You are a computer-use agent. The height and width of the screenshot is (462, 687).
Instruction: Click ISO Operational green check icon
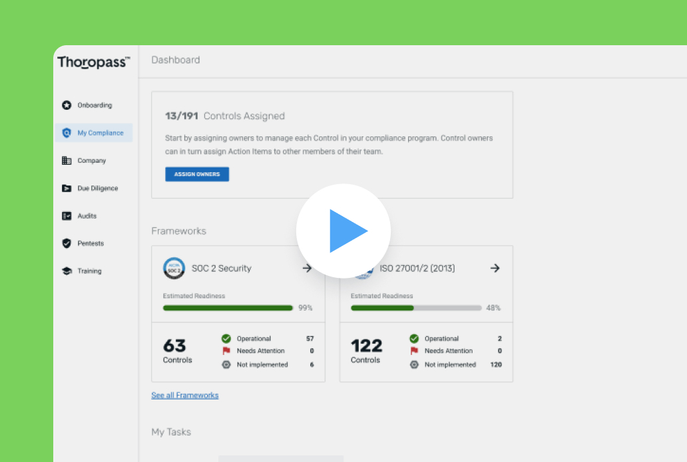[414, 338]
